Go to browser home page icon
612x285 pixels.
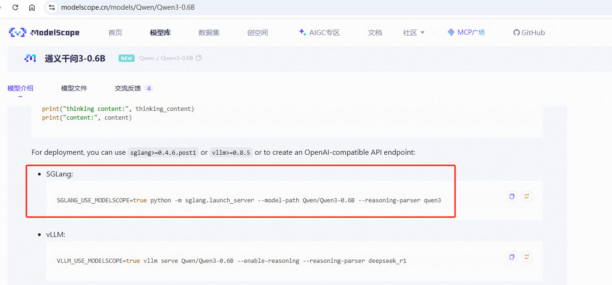pos(32,7)
